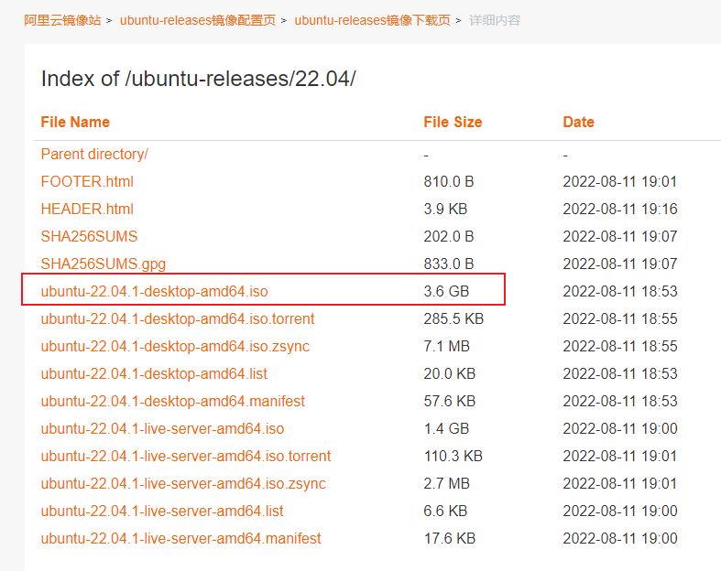Viewport: 721px width, 571px height.
Task: Select the 202.0 B size value
Action: click(x=449, y=237)
